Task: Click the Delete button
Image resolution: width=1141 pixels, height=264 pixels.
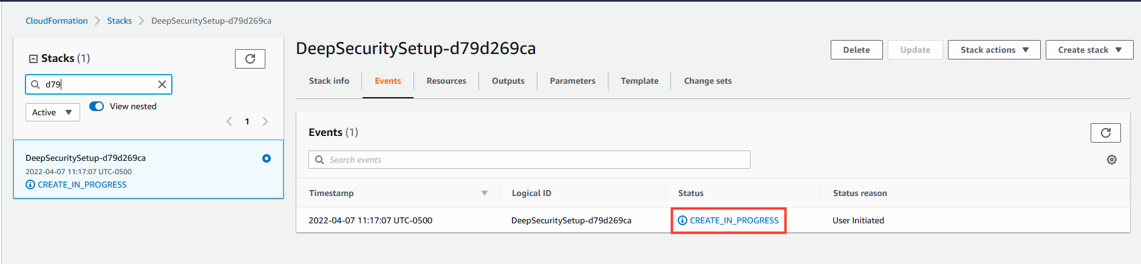Action: coord(856,50)
